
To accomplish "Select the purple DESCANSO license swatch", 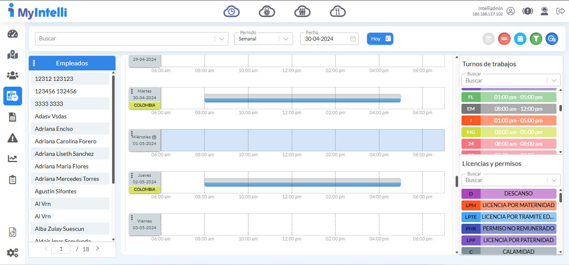I will pyautogui.click(x=509, y=194).
